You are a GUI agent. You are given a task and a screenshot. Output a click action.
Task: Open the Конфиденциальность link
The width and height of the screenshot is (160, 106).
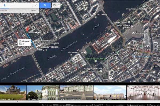coord(136,105)
